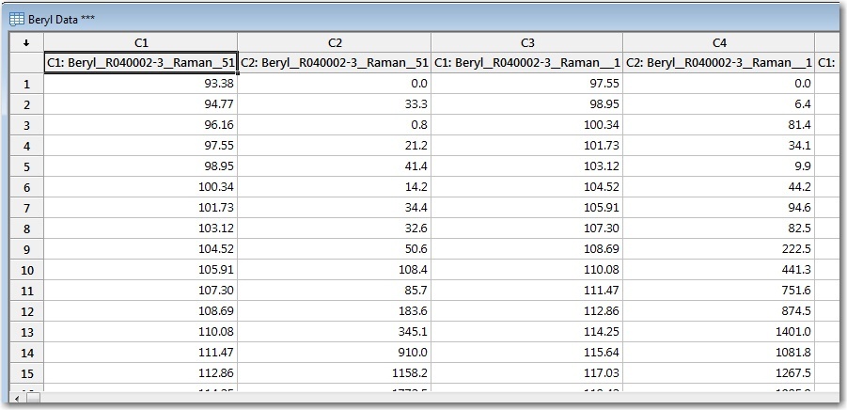Select the cell showing 751.6
Image resolution: width=847 pixels, height=410 pixels.
click(719, 291)
